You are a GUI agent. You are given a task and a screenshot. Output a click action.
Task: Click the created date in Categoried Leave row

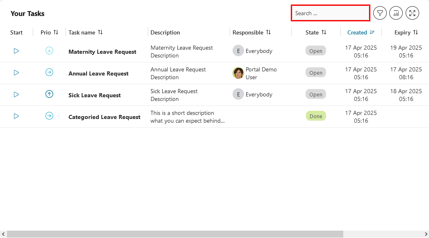click(x=361, y=117)
